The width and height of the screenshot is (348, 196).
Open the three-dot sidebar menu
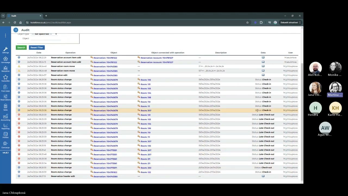pos(5,36)
